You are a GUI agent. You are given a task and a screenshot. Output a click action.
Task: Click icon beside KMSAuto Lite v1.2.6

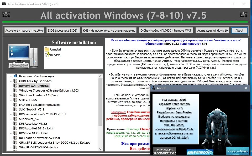[15, 124]
